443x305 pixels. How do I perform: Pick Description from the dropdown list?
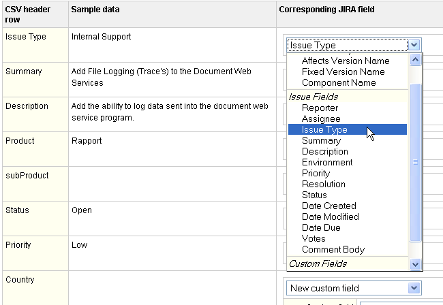pos(325,152)
